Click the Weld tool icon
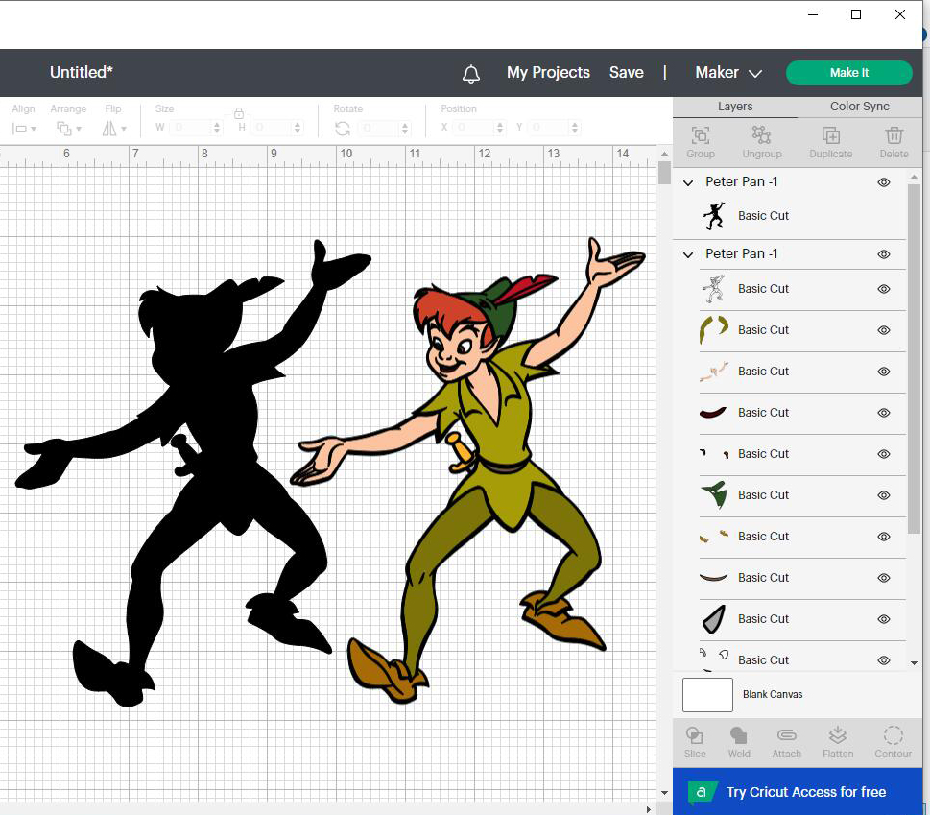 [739, 736]
